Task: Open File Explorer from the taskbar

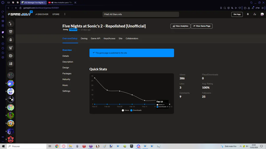Action: (70, 146)
